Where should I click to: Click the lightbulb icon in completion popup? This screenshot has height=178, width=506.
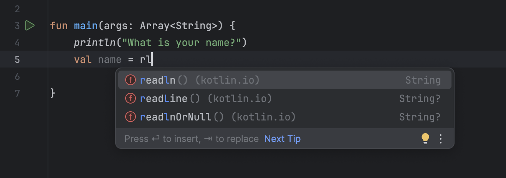425,138
